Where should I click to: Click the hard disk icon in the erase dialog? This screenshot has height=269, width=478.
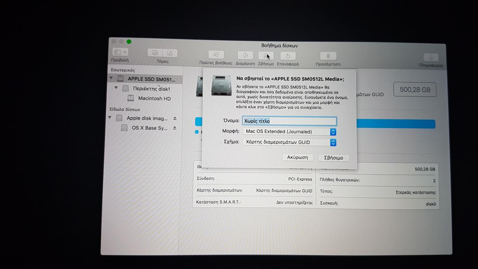coord(221,85)
